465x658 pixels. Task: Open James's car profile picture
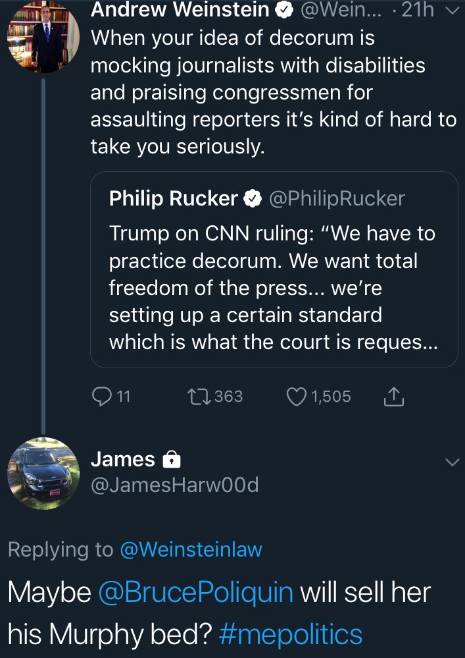pyautogui.click(x=43, y=474)
